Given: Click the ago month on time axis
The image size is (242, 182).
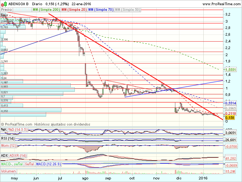Looking at the screenshot, I should coord(85,178).
